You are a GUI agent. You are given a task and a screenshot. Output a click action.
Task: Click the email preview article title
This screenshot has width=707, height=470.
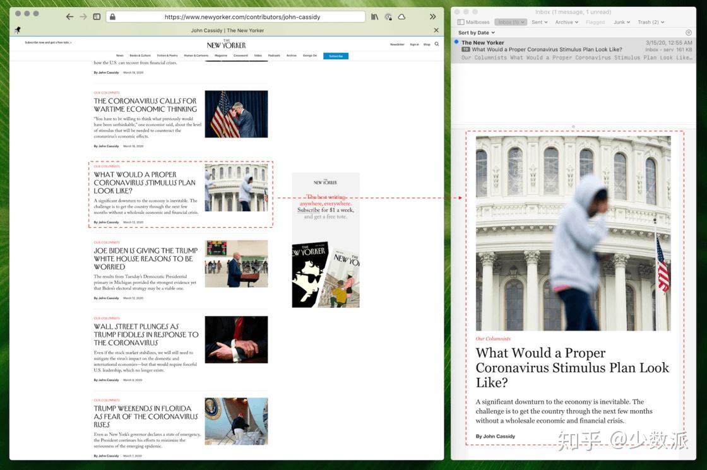coord(572,367)
